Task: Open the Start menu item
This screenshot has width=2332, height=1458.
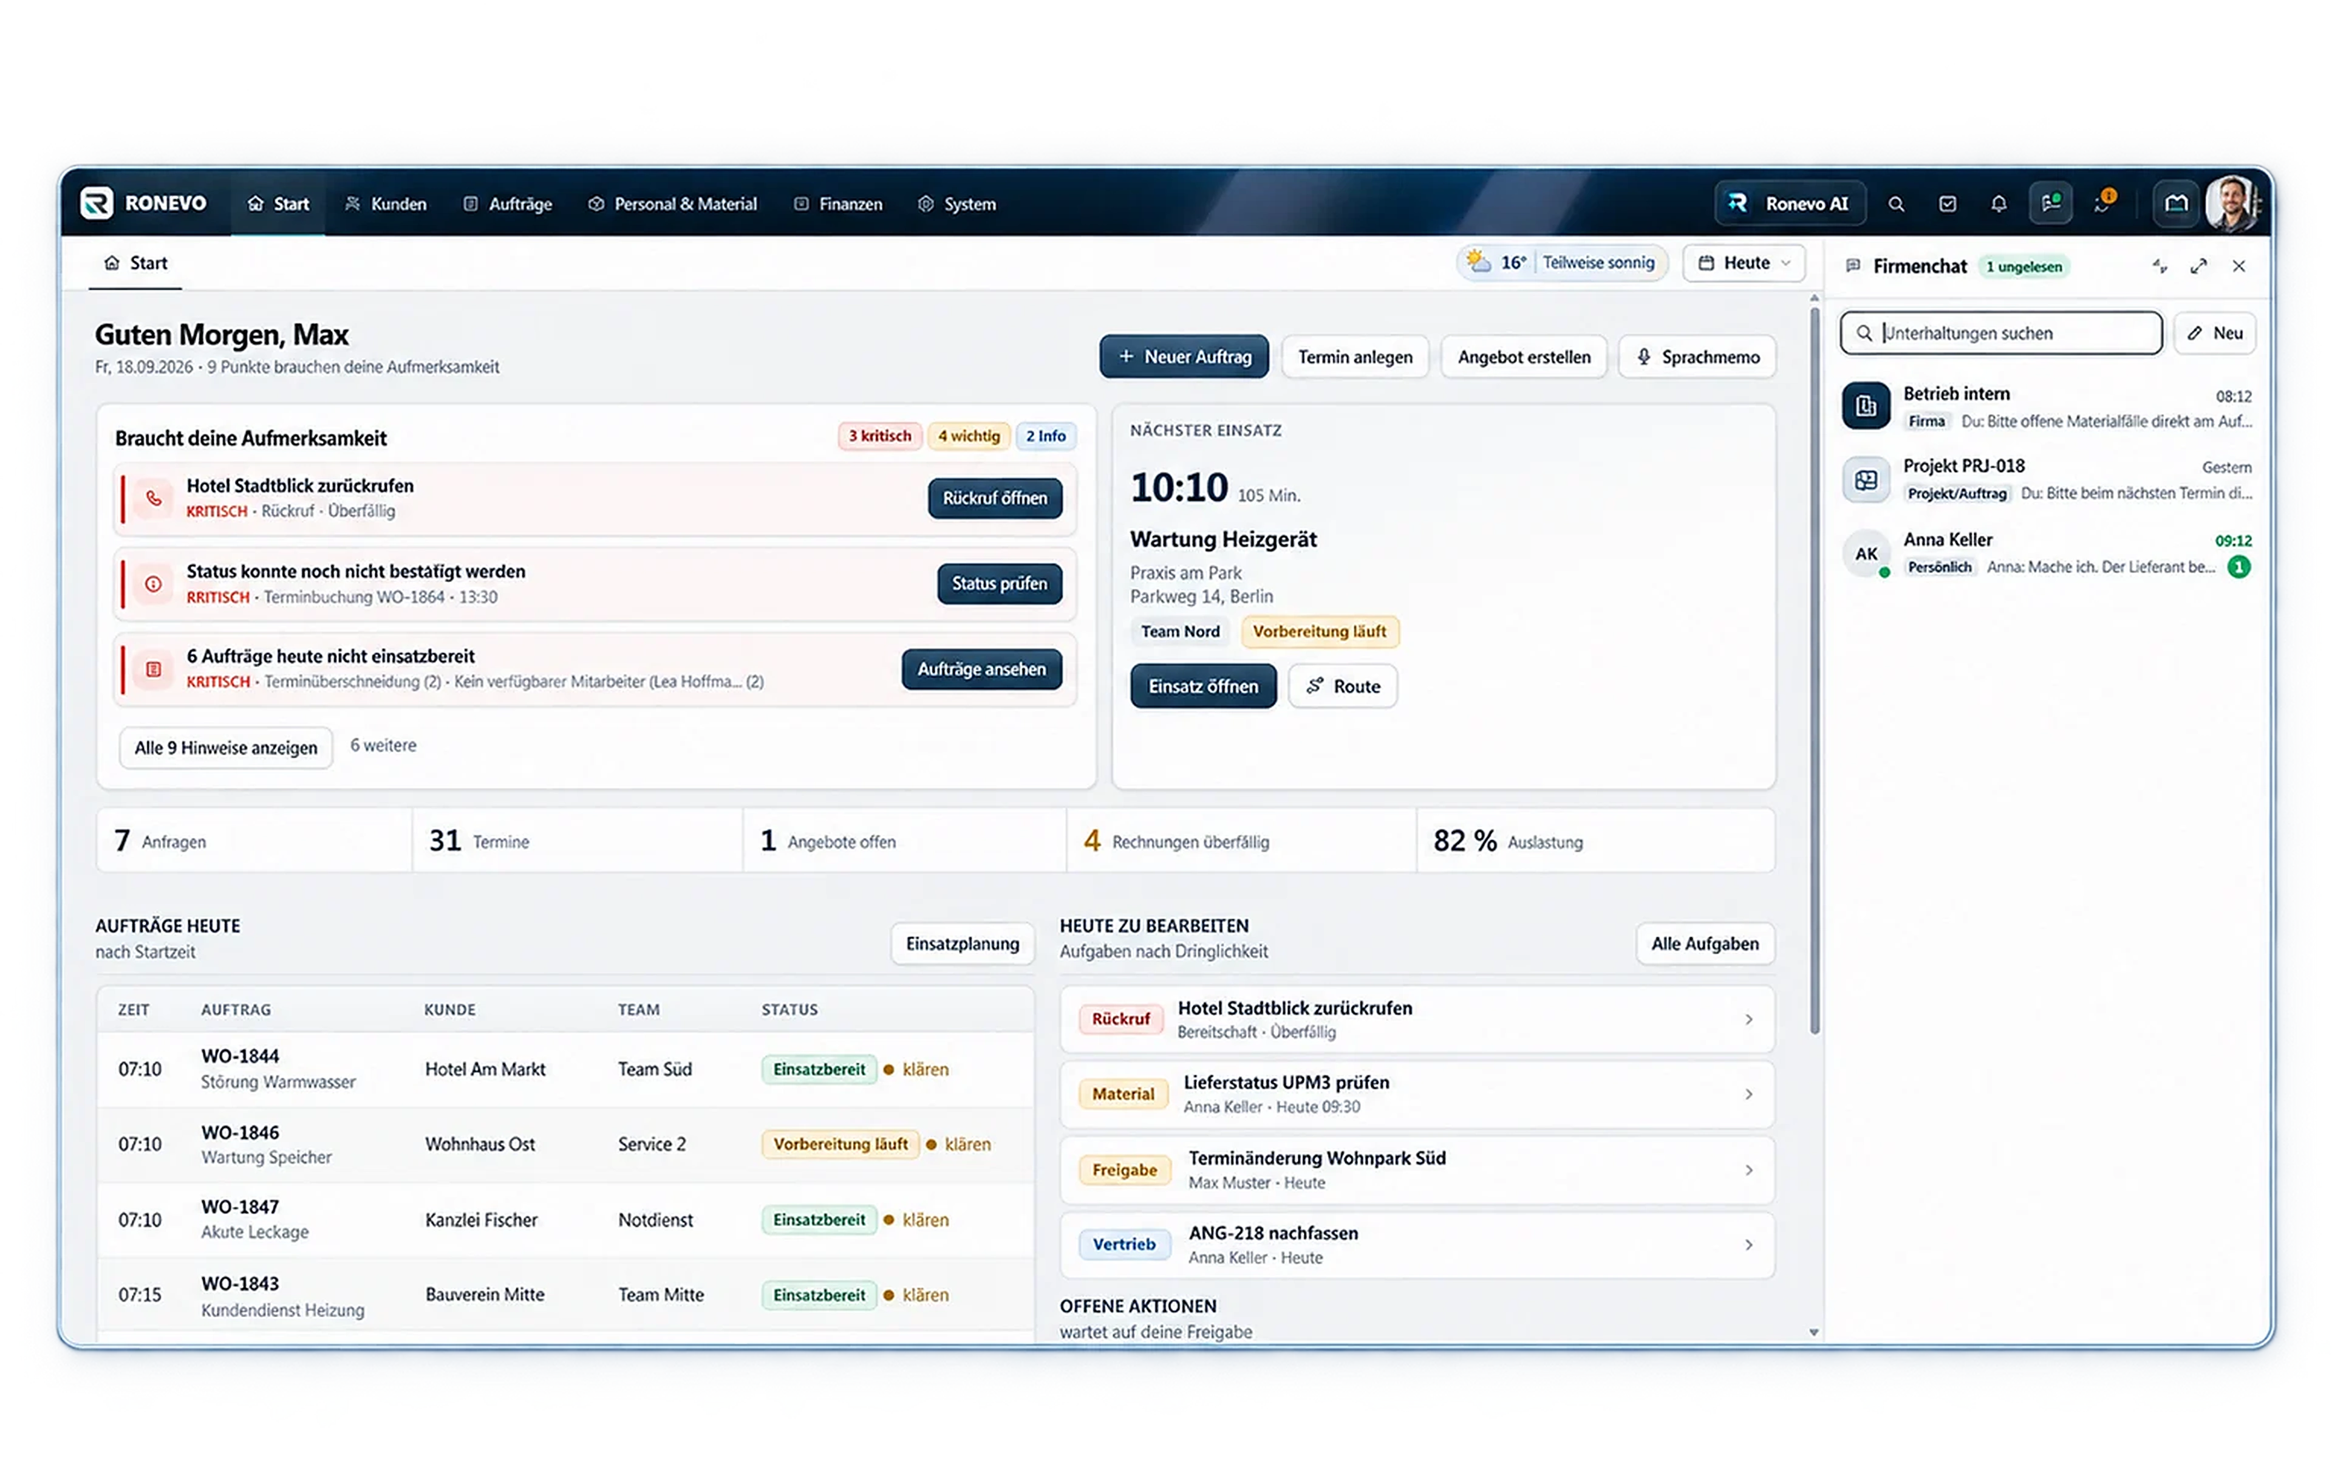Action: coord(278,204)
